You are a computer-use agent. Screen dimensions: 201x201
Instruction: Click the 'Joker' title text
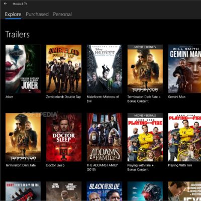(x=9, y=97)
